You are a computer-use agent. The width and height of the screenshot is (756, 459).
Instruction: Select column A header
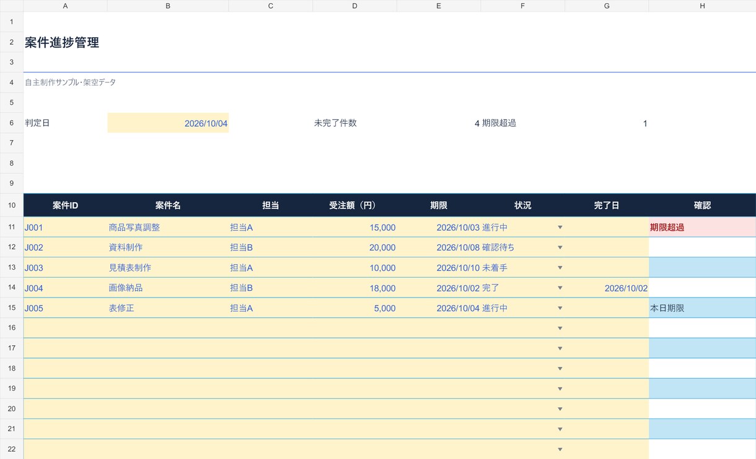pos(66,6)
